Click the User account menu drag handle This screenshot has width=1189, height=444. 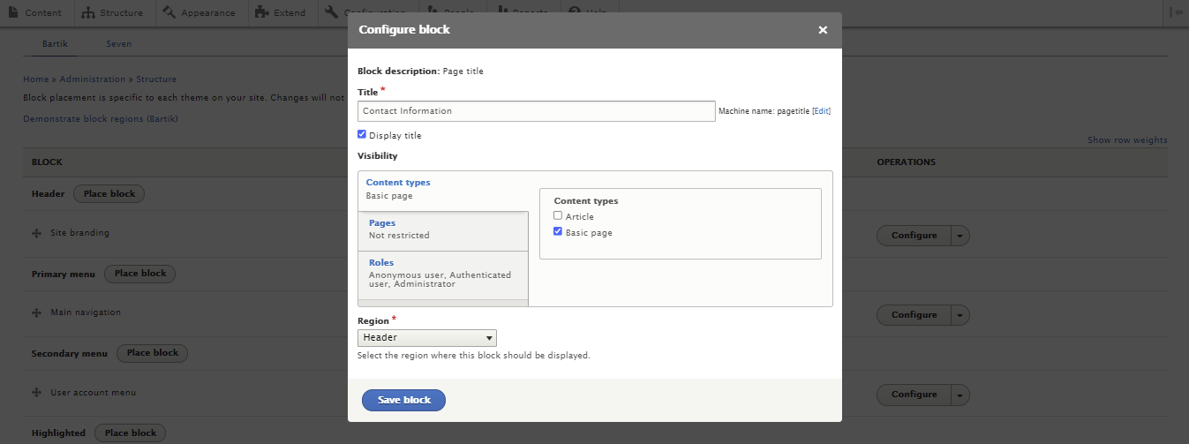37,393
